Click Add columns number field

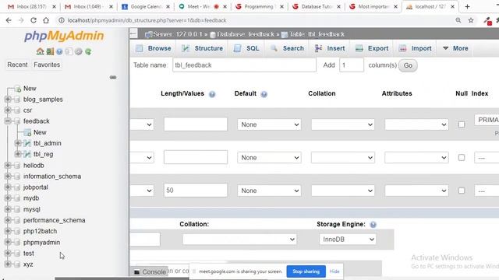pyautogui.click(x=352, y=65)
